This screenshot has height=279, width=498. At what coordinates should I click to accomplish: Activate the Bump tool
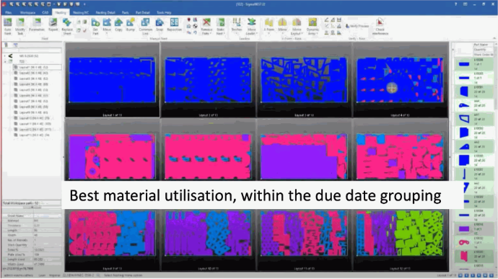click(x=131, y=25)
